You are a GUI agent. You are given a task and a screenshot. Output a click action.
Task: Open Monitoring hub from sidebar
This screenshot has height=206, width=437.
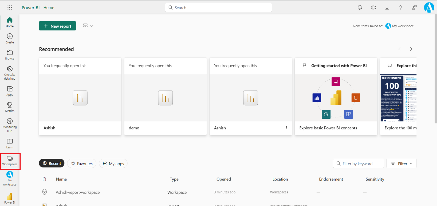(x=10, y=125)
